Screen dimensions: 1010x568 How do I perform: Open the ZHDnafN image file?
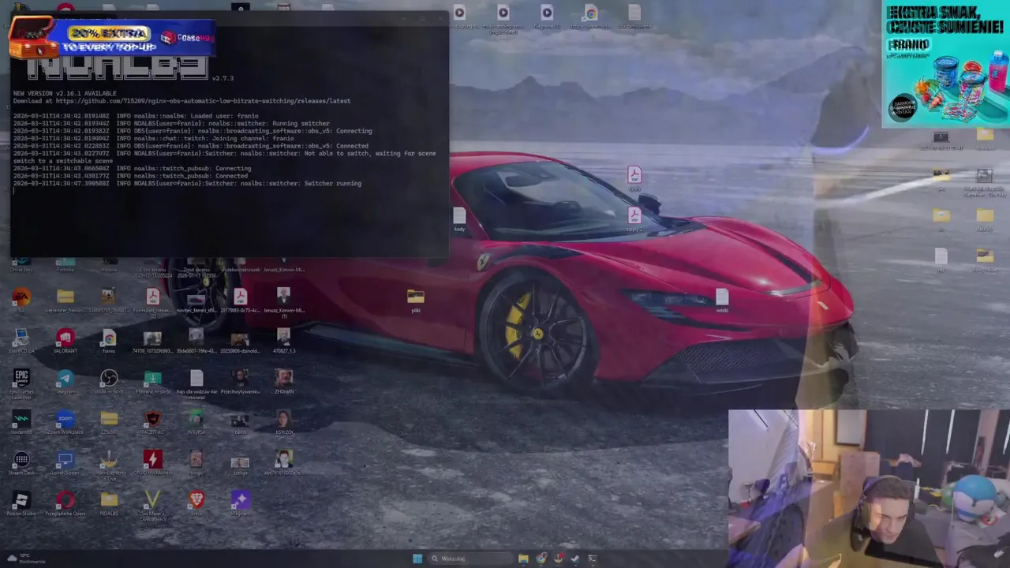[284, 382]
